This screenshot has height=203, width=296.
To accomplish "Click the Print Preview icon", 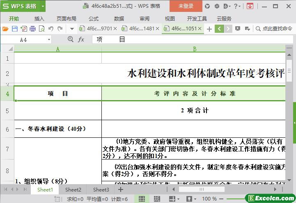I will (x=41, y=29).
